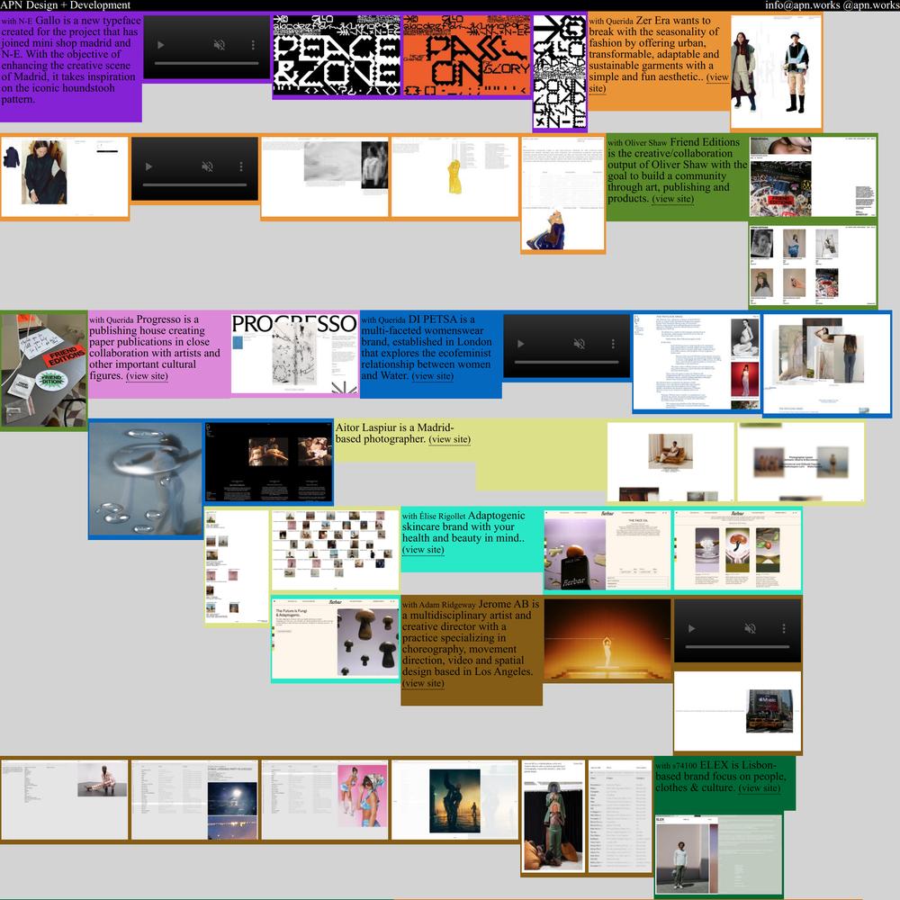Open Jerome AB orange glowing stage image

(x=607, y=640)
